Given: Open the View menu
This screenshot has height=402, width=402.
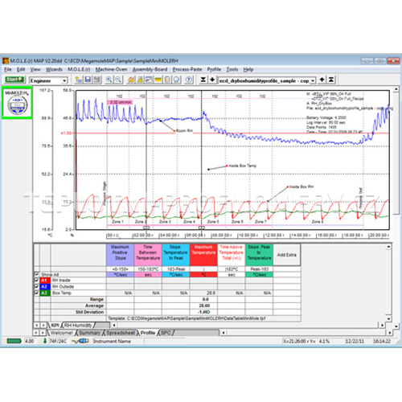Looking at the screenshot, I should (x=35, y=69).
